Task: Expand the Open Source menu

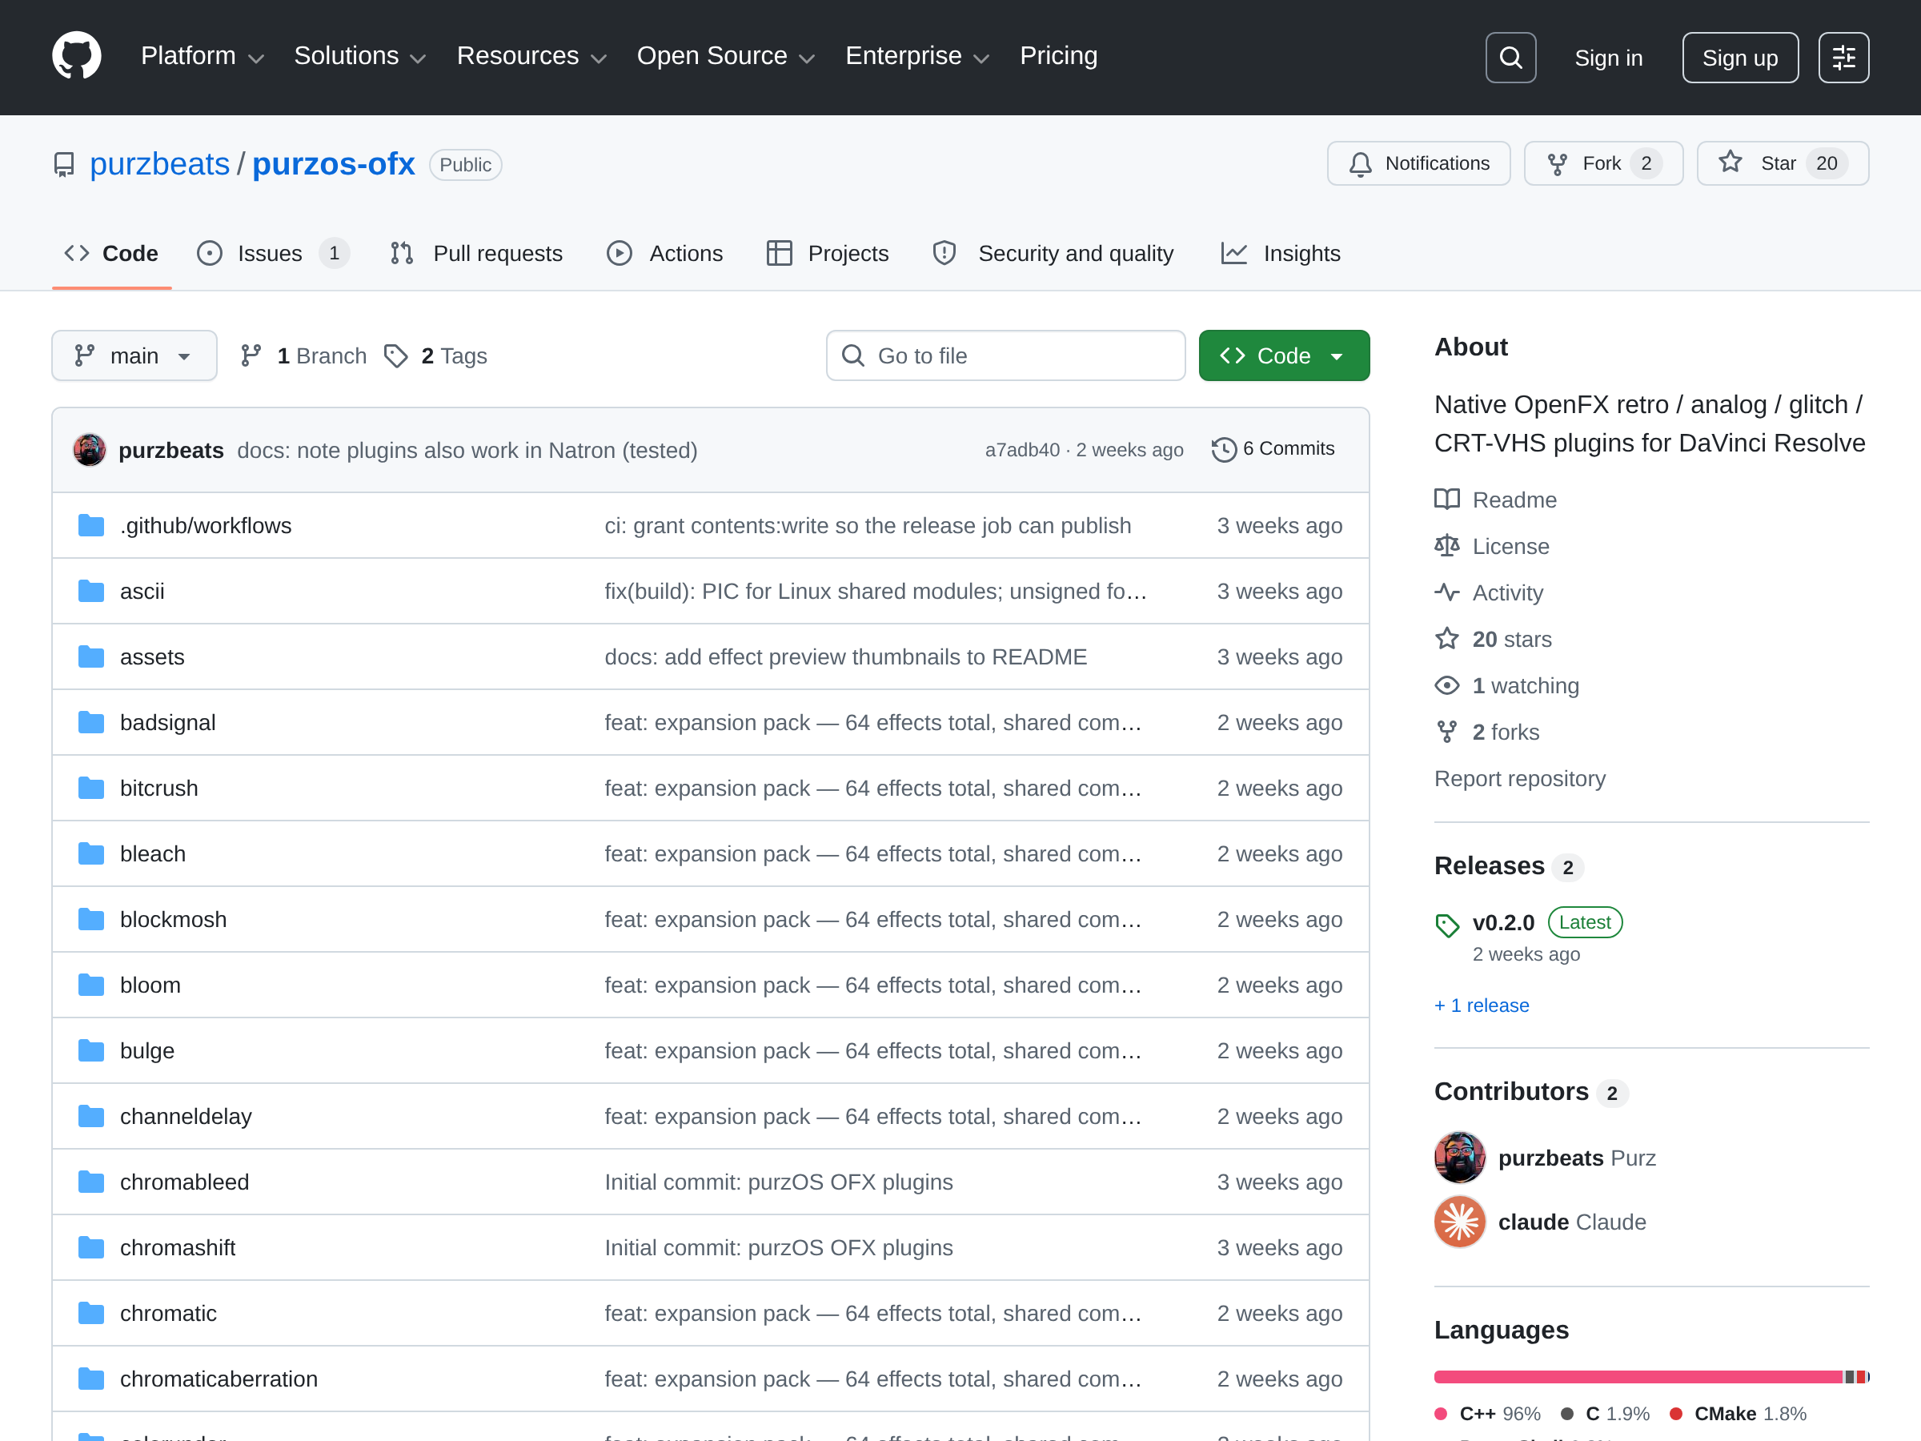Action: coord(726,55)
